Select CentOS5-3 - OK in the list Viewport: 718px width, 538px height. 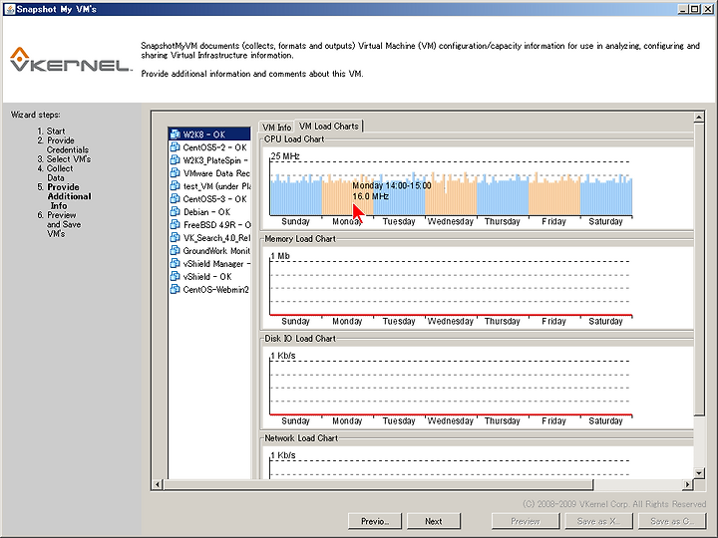click(x=209, y=198)
